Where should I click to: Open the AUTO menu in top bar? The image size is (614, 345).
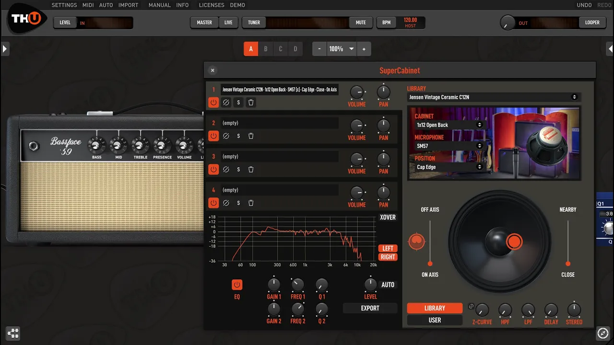[106, 5]
